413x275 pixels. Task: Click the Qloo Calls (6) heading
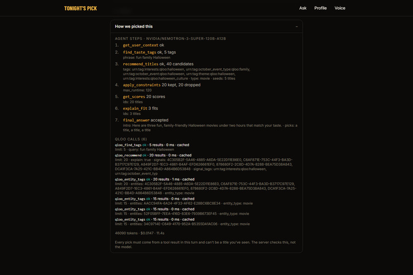coord(131,139)
